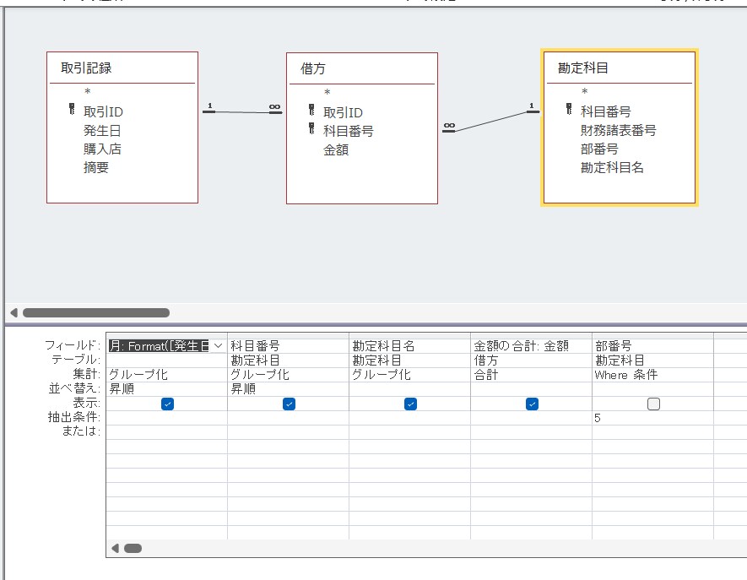Select 金額 field in 借方 table
The width and height of the screenshot is (747, 580).
[336, 149]
